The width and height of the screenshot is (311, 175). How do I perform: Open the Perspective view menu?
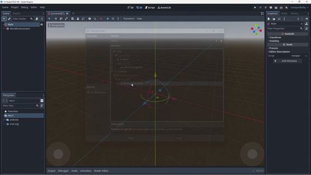point(56,25)
